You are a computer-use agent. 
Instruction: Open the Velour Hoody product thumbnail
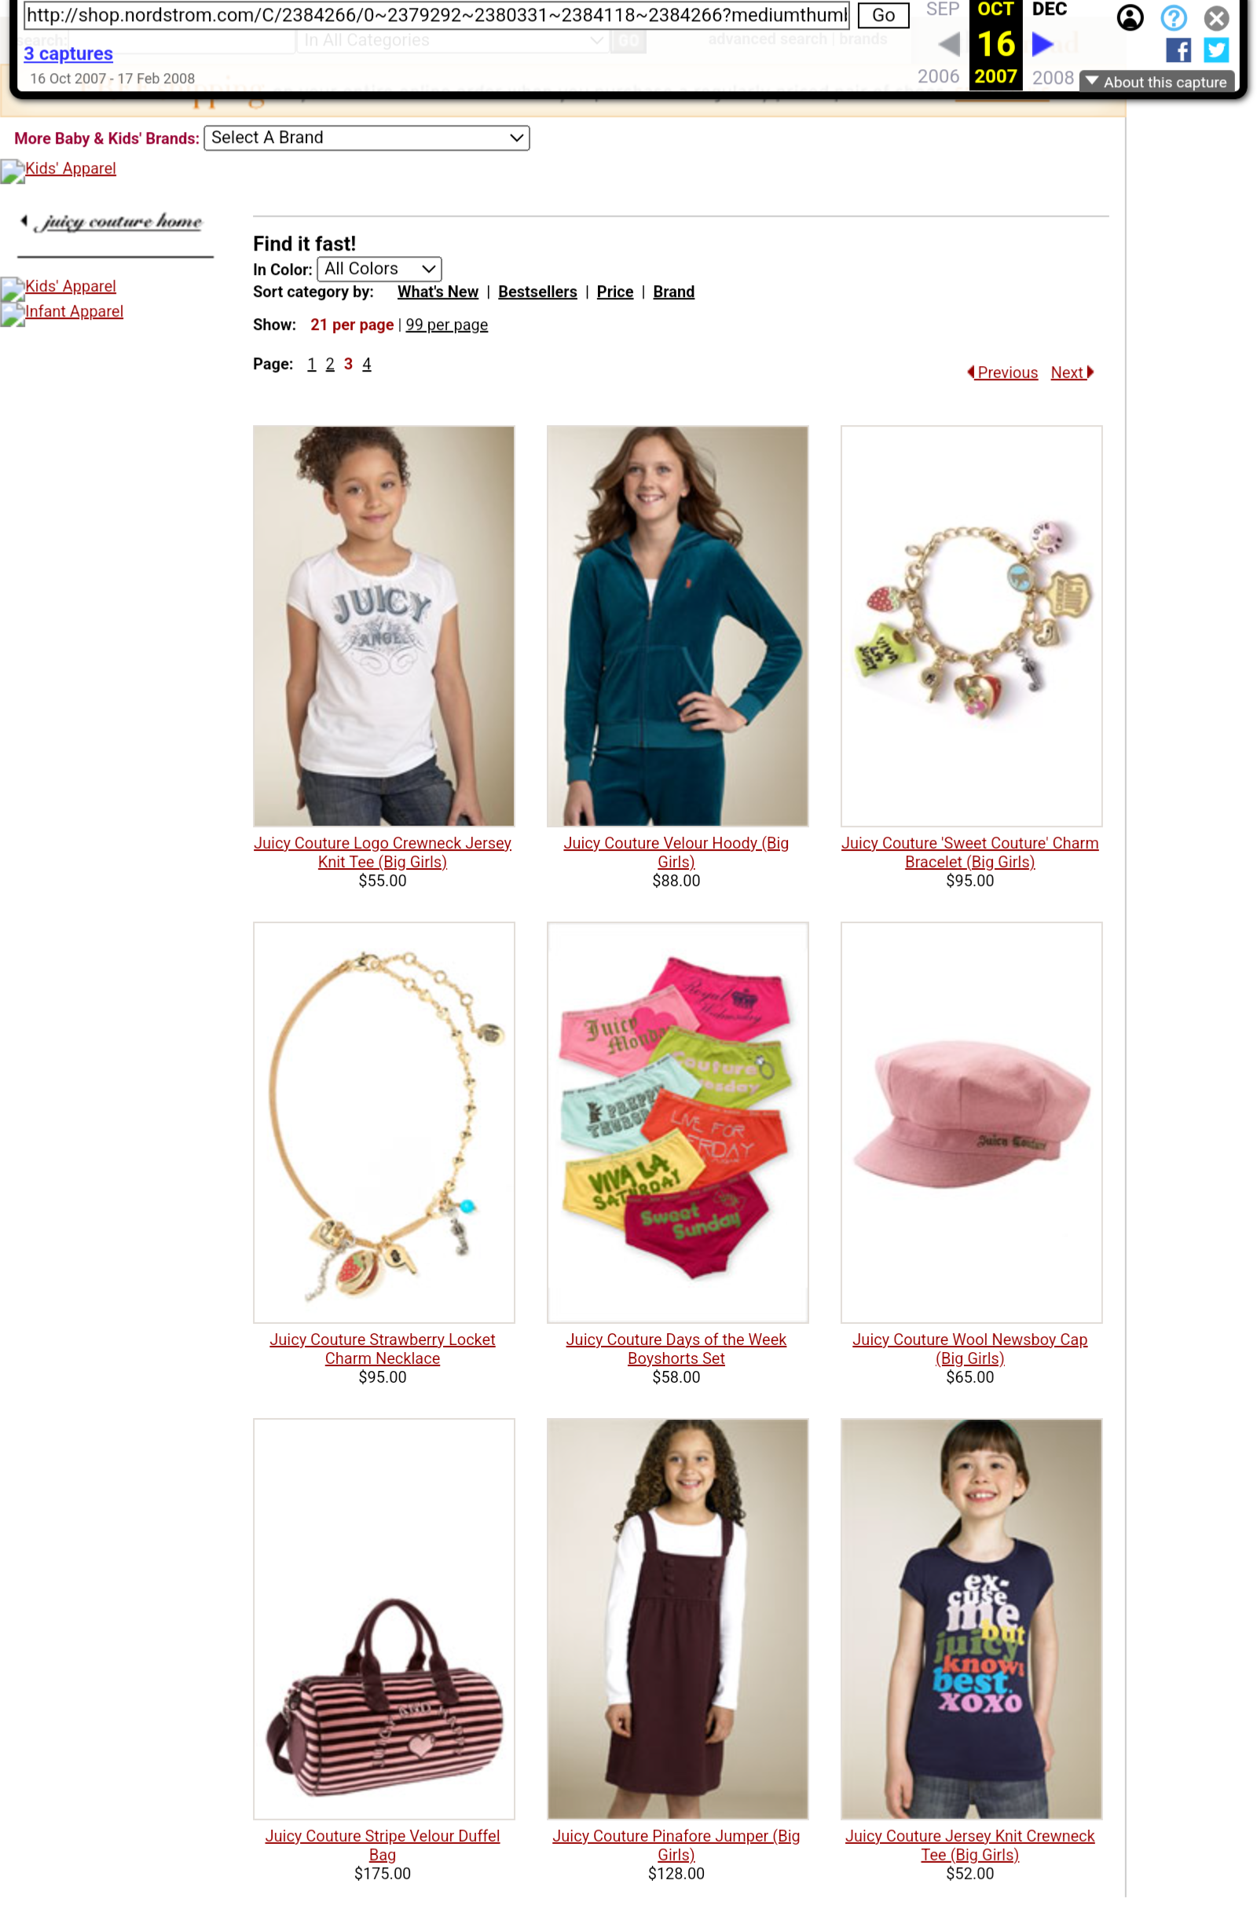click(676, 625)
